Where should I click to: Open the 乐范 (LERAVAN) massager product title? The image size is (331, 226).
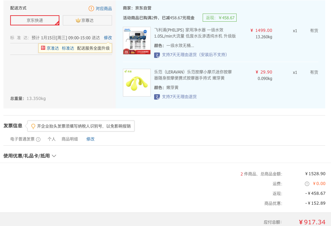(x=193, y=75)
